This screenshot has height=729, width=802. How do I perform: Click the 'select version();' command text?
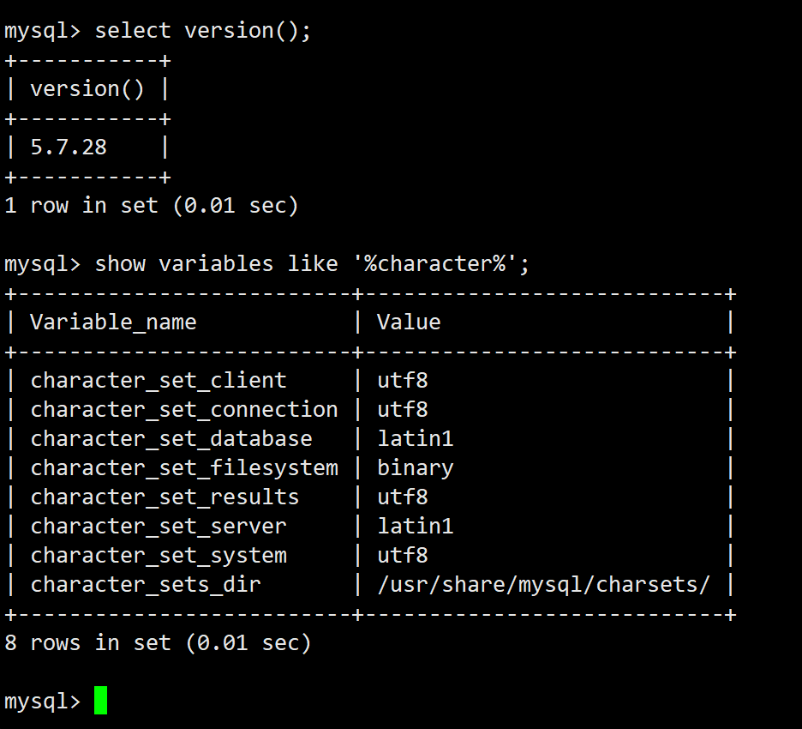pyautogui.click(x=202, y=31)
